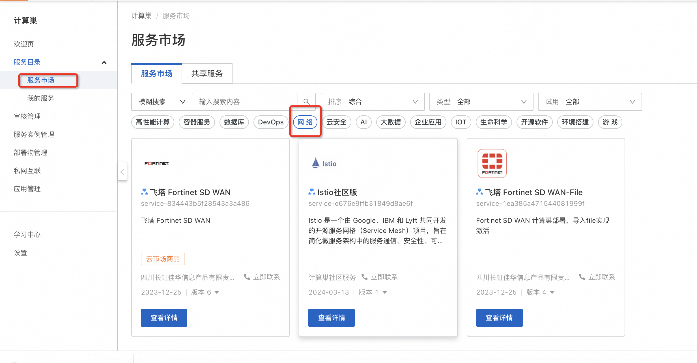This screenshot has width=697, height=363.
Task: Switch to the 共享服务 tab
Action: click(207, 74)
